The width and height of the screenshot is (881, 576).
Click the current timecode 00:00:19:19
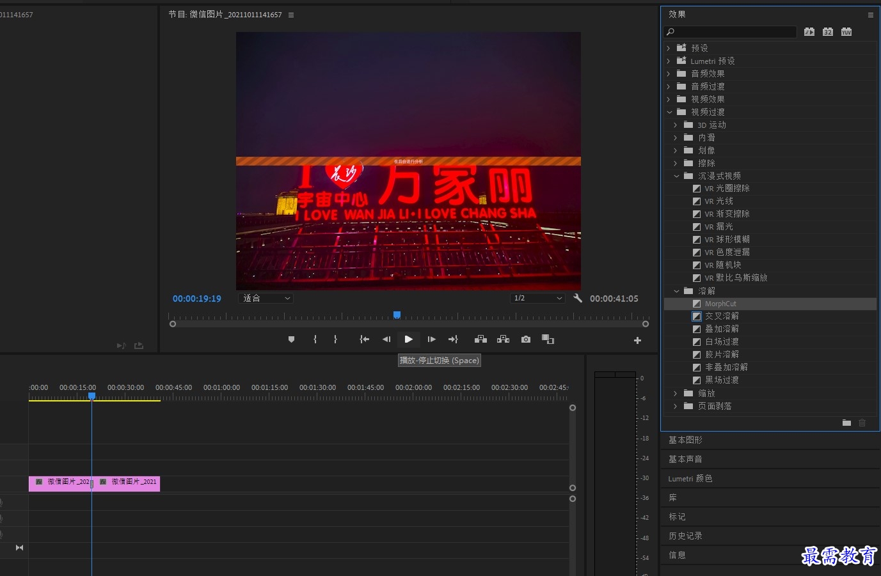coord(196,299)
